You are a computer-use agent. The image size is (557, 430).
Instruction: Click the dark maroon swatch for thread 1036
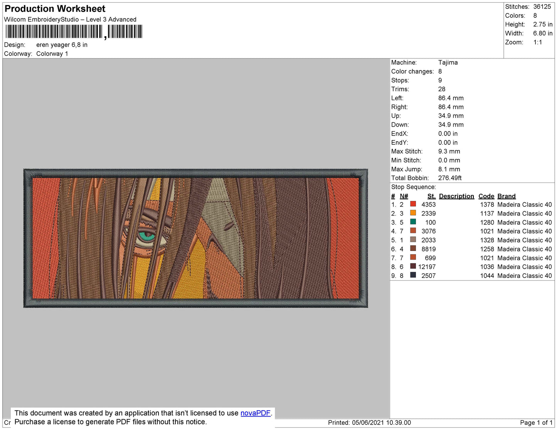tap(413, 266)
